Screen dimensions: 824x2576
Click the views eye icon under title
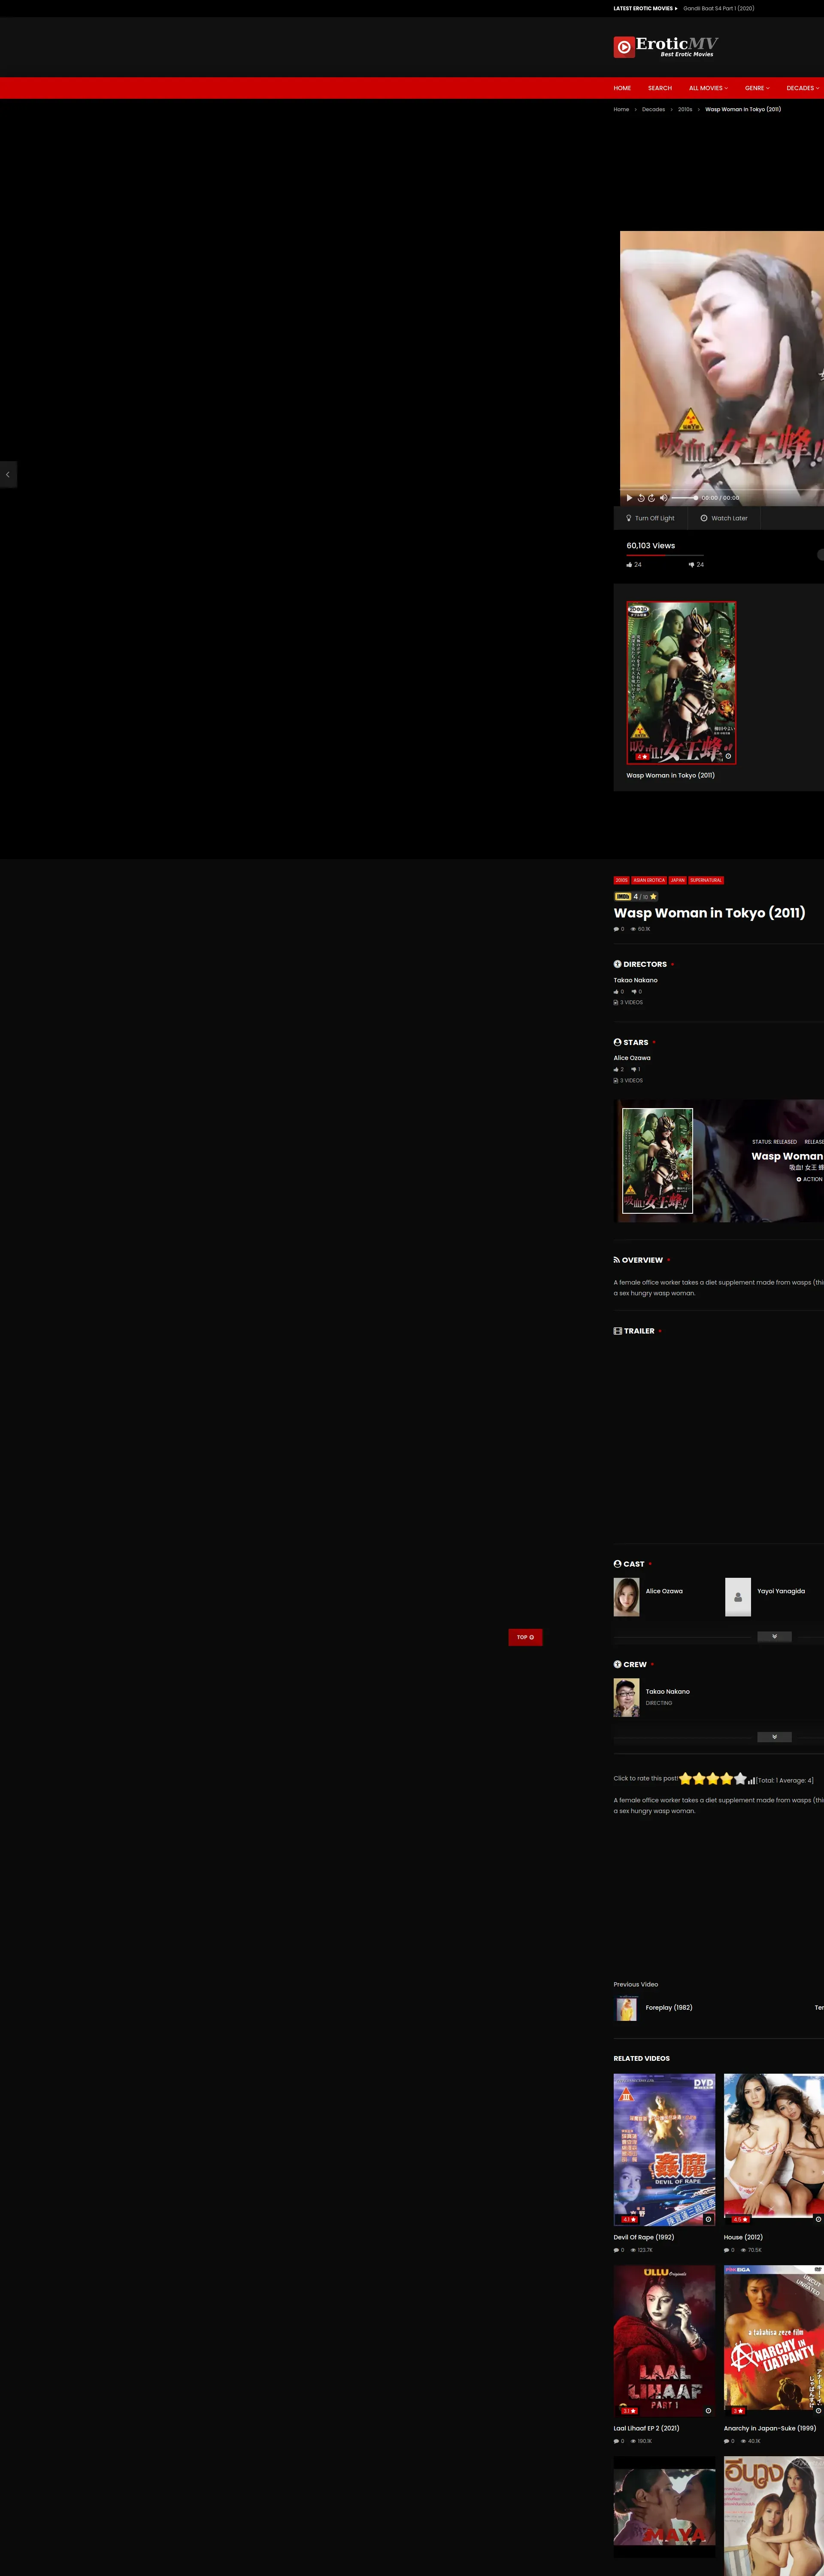tap(633, 929)
